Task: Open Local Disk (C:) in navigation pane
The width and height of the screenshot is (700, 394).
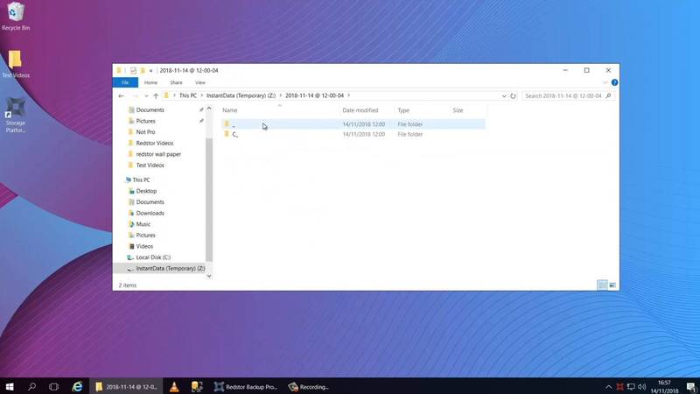Action: coord(153,257)
